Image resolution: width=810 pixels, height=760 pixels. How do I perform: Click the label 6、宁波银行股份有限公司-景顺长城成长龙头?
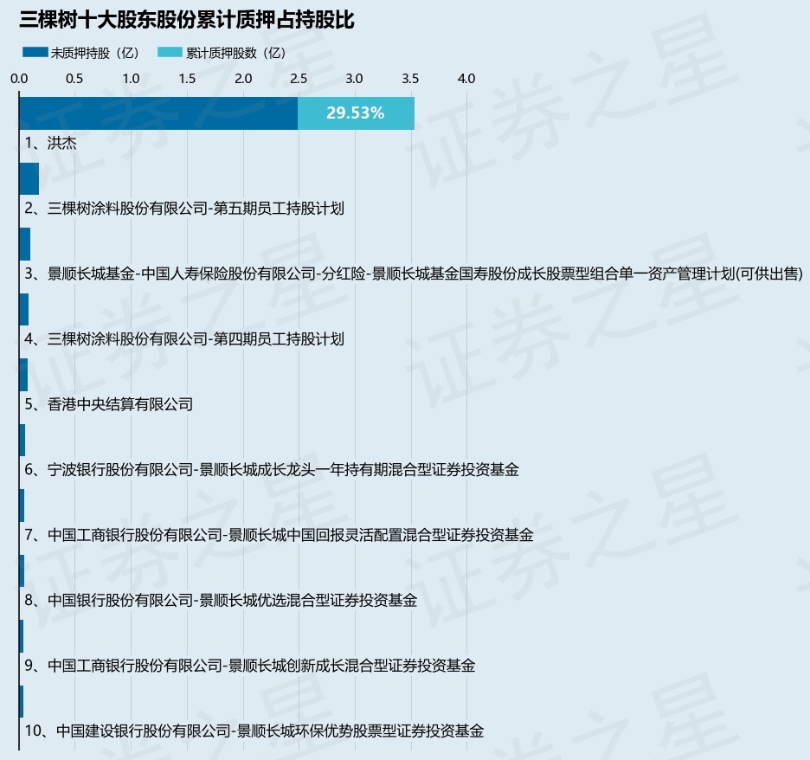point(272,470)
